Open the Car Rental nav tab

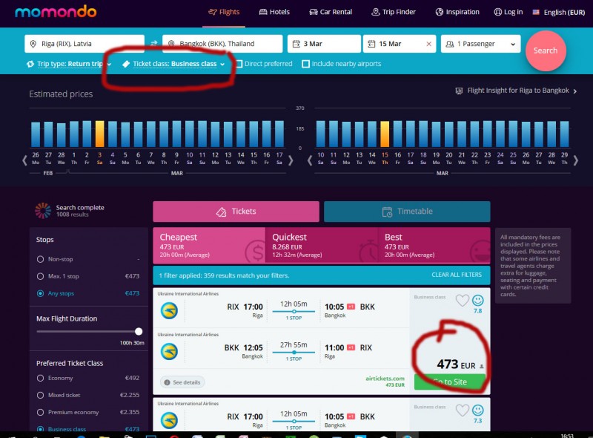[x=331, y=12]
